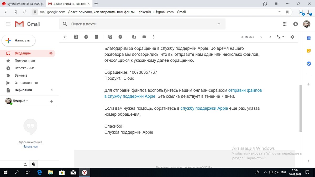This screenshot has width=315, height=177.
Task: Click 'Начать чат' link
Action: click(x=30, y=146)
